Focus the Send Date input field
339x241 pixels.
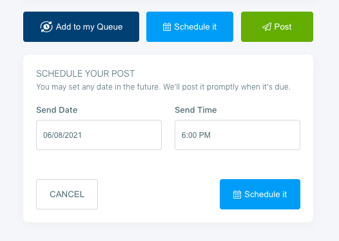click(x=99, y=135)
